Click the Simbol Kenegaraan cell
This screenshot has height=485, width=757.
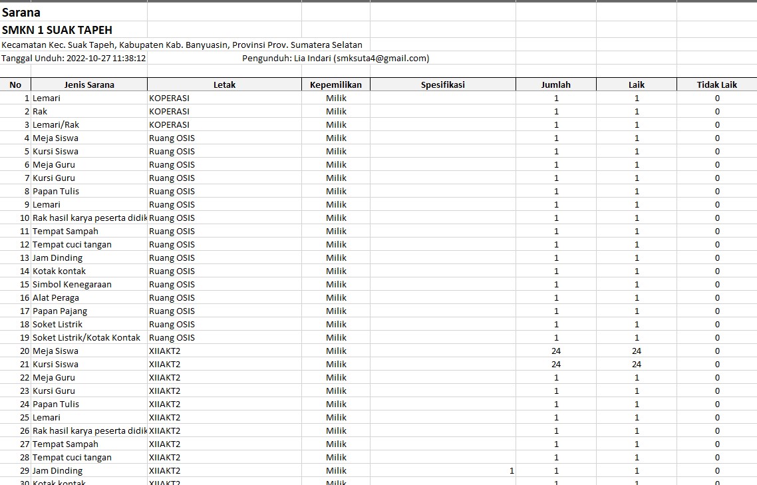89,284
